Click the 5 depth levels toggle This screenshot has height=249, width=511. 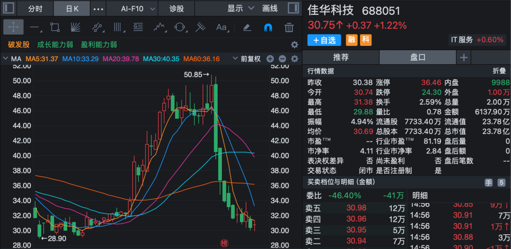point(501,183)
